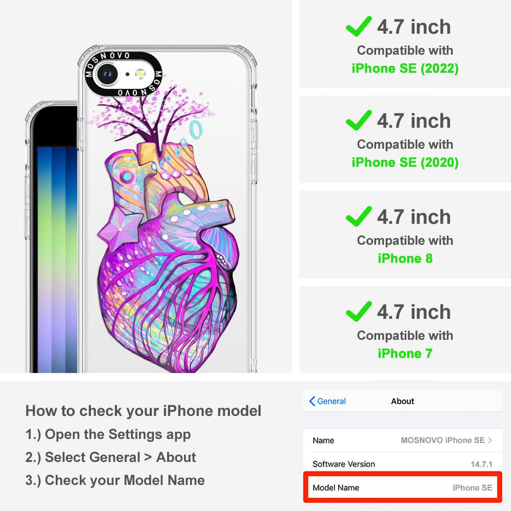The width and height of the screenshot is (511, 511).
Task: Click the purple star on the heart artwork
Action: [120, 229]
